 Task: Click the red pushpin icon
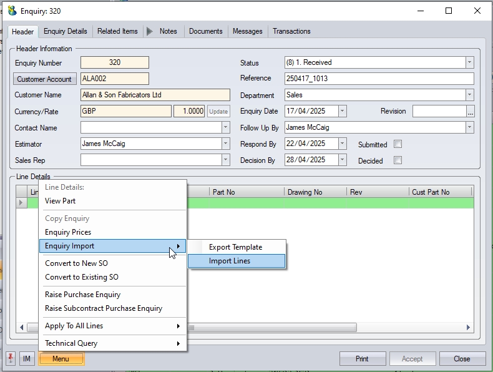pyautogui.click(x=11, y=358)
